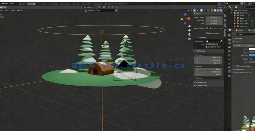Open the Add menu in viewport
Screen dimensions: 255x131
14,11
